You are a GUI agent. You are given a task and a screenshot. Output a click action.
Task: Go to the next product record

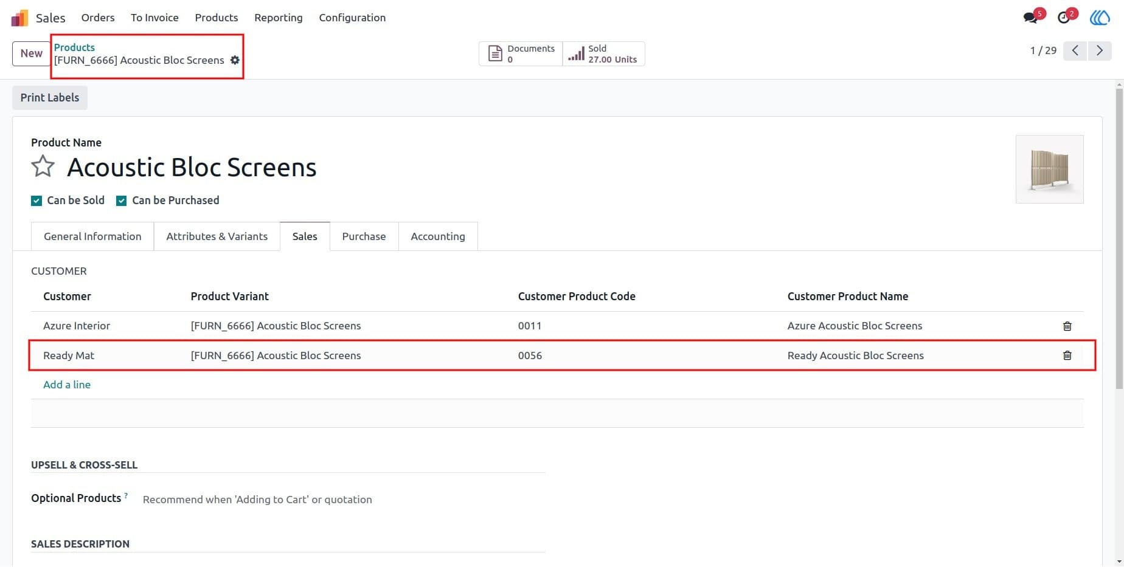click(x=1100, y=50)
